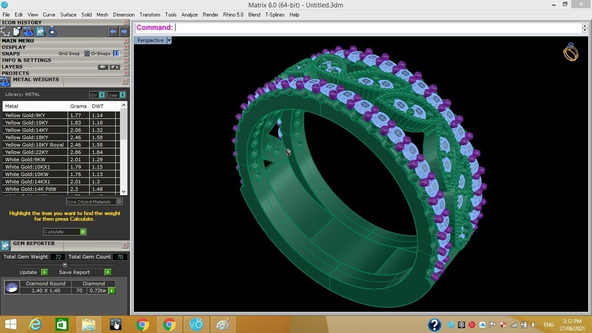Click the gold ring icon in viewport corner

(571, 52)
